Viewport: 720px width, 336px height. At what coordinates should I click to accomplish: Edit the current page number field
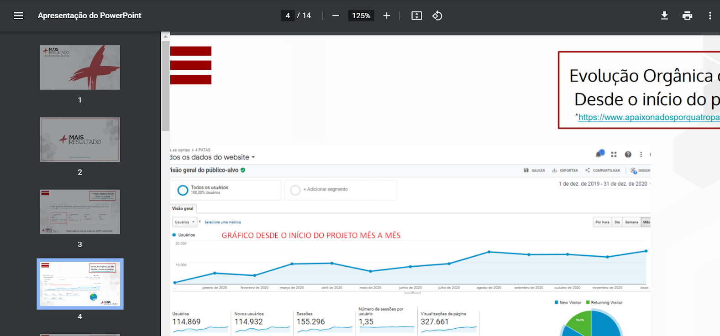click(x=288, y=16)
